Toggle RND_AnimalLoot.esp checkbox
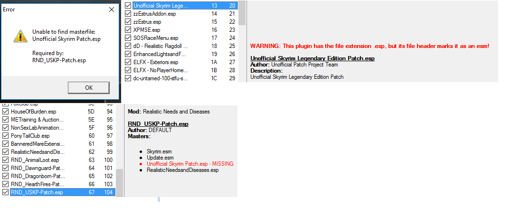This screenshot has height=208, width=511. click(5, 160)
